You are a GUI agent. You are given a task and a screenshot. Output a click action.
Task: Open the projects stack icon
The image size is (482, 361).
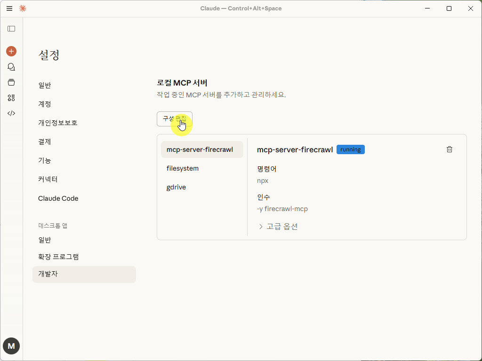11,82
